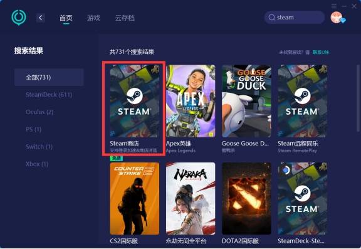Image resolution: width=361 pixels, height=249 pixels.
Task: Open the SteamDeck-Steam cover thumbnail
Action: coord(302,199)
